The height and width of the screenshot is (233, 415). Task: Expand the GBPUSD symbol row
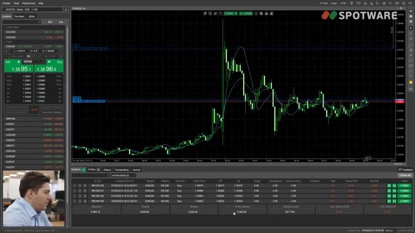(x=34, y=119)
